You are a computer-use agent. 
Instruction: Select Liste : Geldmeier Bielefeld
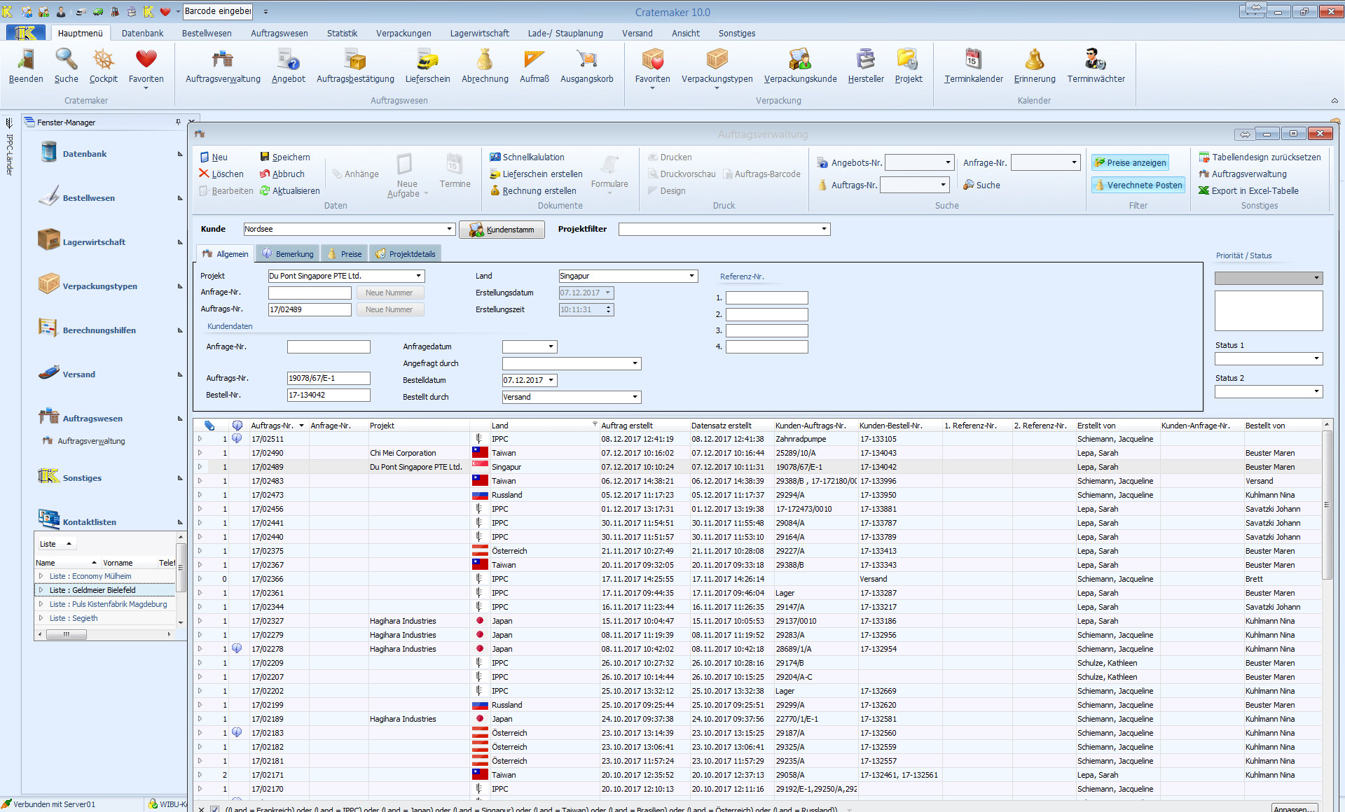coord(105,590)
